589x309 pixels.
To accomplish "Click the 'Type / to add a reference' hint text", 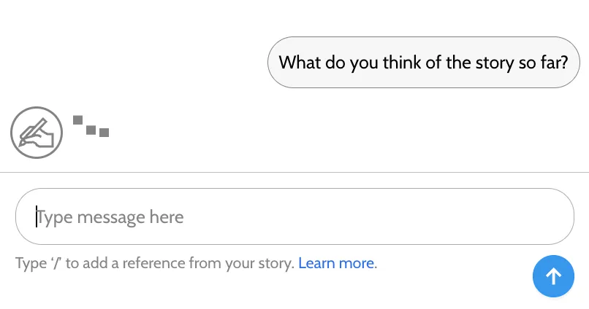I will pyautogui.click(x=154, y=263).
